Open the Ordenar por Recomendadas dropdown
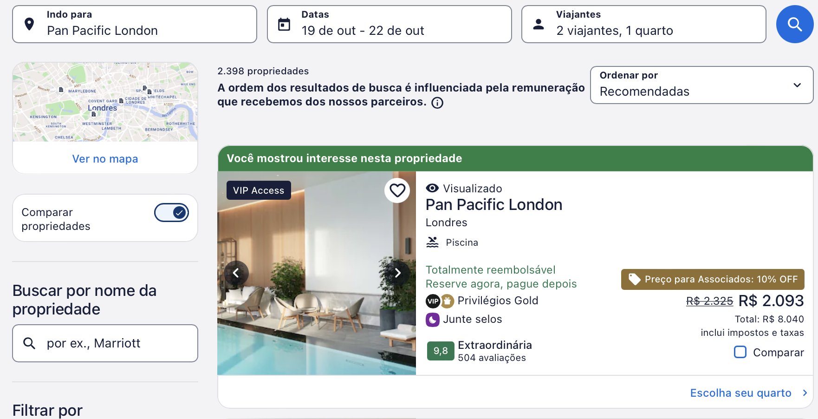The image size is (818, 419). (701, 85)
